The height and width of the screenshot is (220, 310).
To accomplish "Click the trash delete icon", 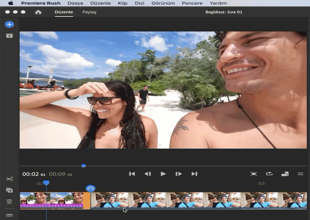I will click(x=9, y=201).
